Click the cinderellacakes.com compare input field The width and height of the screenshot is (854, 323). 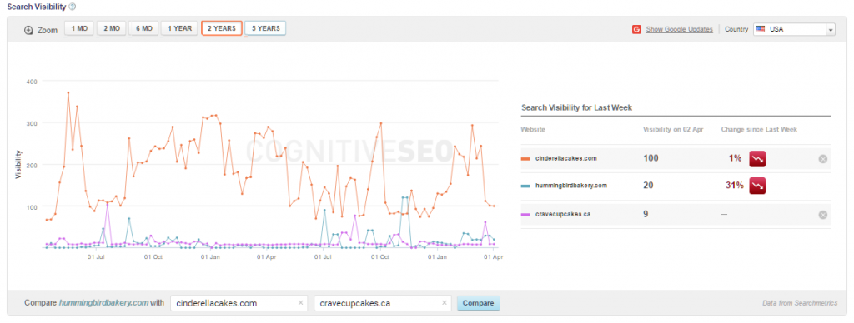(239, 303)
